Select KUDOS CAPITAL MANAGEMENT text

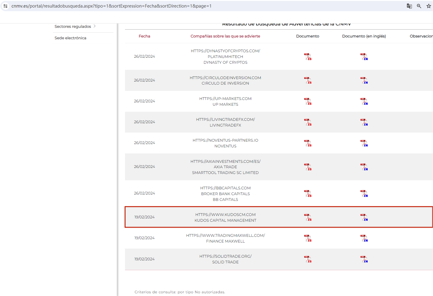(x=225, y=220)
